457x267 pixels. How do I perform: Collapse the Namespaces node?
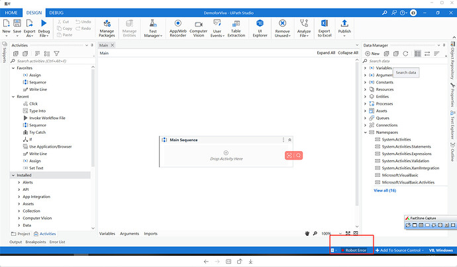365,133
